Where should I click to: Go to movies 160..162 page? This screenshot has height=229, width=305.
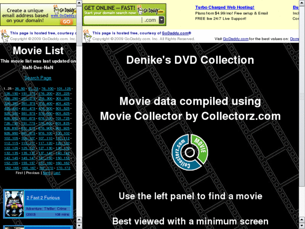pyautogui.click(x=63, y=163)
